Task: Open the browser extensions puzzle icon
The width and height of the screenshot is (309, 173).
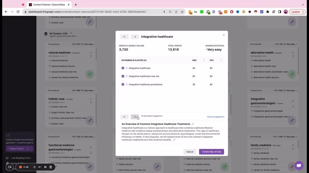Action: [x=268, y=12]
